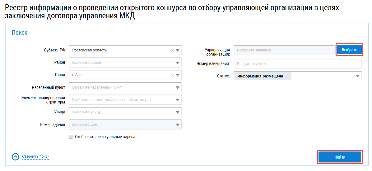The width and height of the screenshot is (372, 171).
Task: Click the Свернуть поиск link
Action: [x=36, y=157]
